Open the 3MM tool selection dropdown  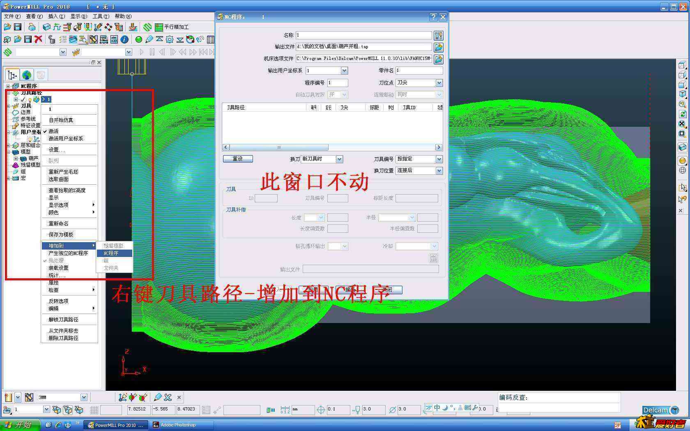tap(84, 397)
